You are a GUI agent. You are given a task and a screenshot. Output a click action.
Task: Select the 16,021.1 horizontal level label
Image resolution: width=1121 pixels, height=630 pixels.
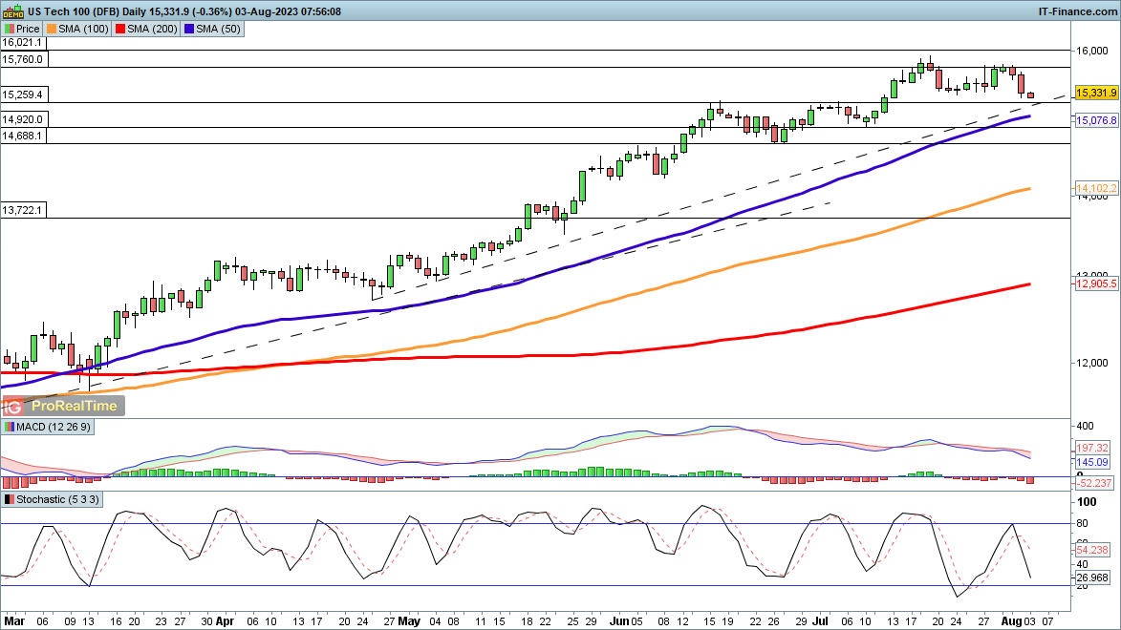click(x=22, y=43)
